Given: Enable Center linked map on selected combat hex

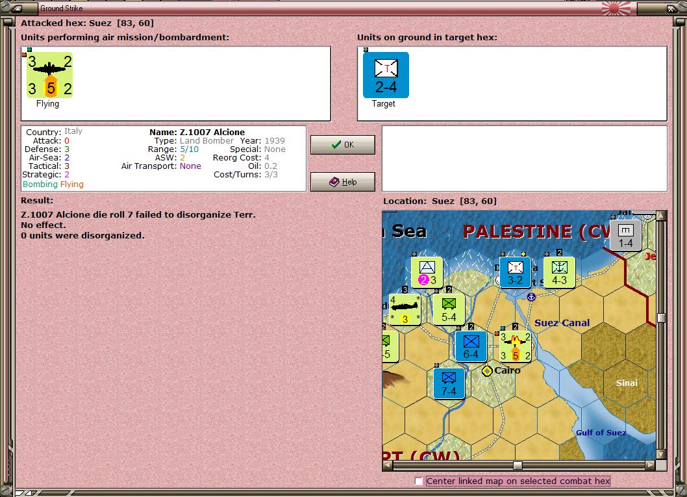Looking at the screenshot, I should (419, 481).
